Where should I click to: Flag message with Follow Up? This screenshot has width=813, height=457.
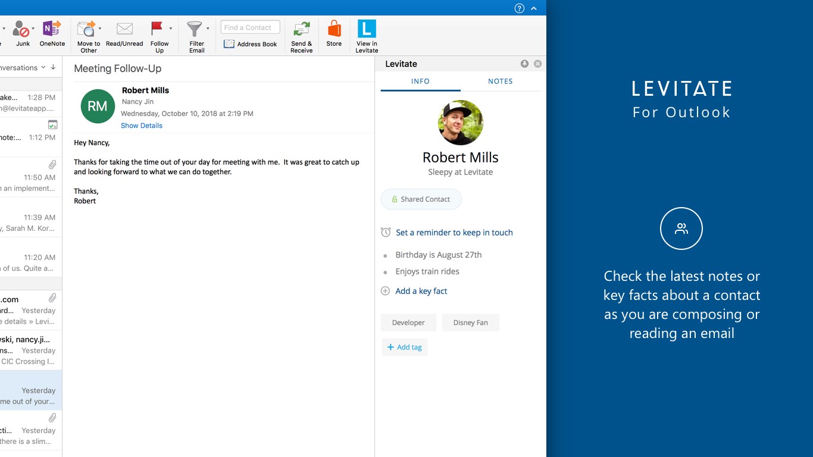point(157,29)
